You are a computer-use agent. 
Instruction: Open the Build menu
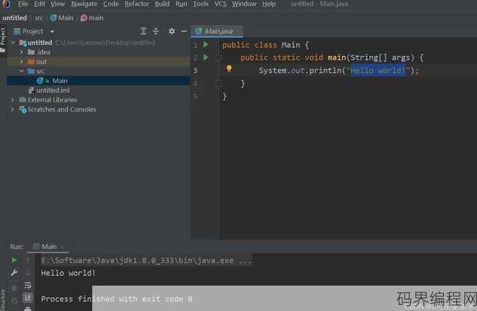pyautogui.click(x=162, y=4)
